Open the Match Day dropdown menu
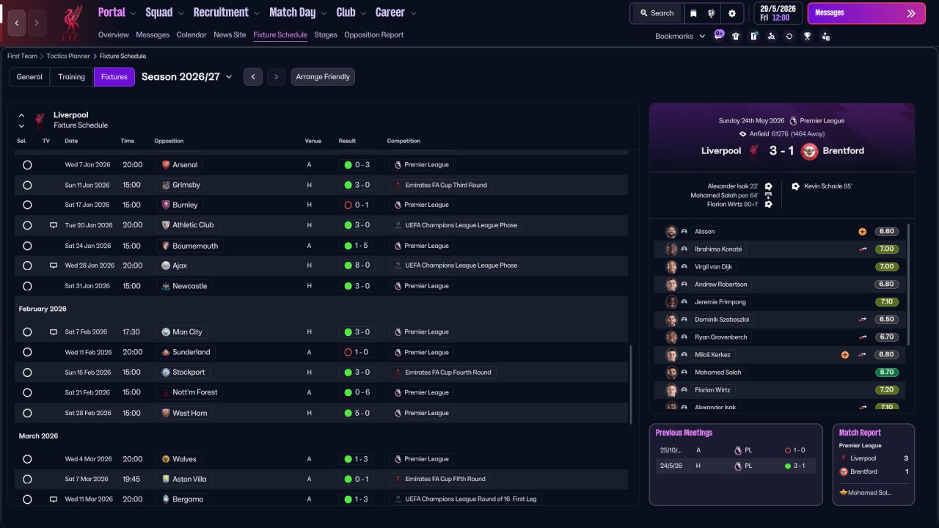 [298, 12]
